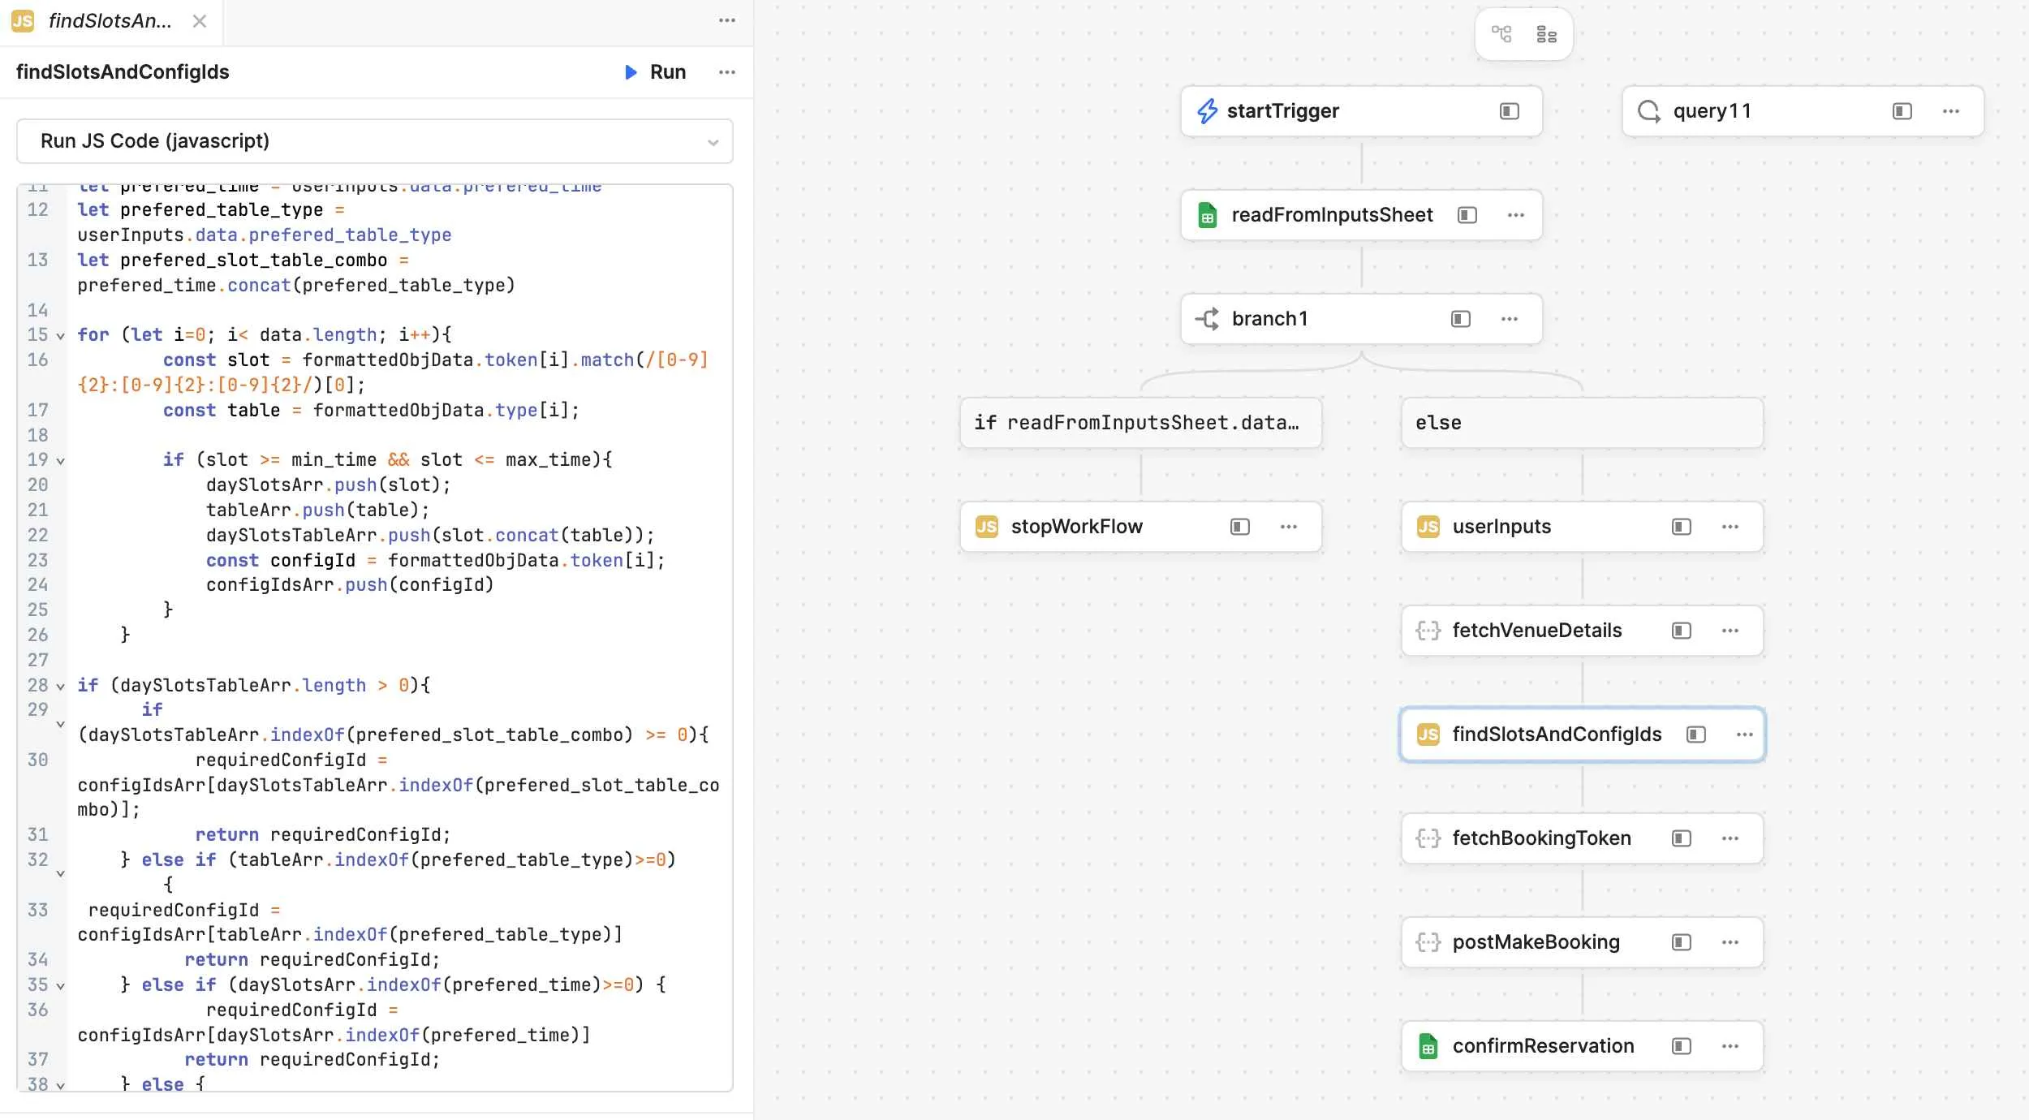
Task: Select the else branch condition
Action: click(x=1582, y=423)
